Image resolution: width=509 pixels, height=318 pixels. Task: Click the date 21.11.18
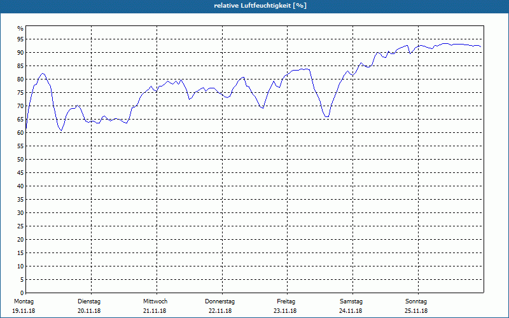pyautogui.click(x=155, y=311)
